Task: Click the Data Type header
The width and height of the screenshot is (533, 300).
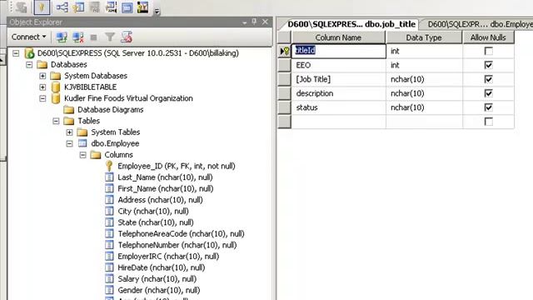Action: (x=424, y=37)
